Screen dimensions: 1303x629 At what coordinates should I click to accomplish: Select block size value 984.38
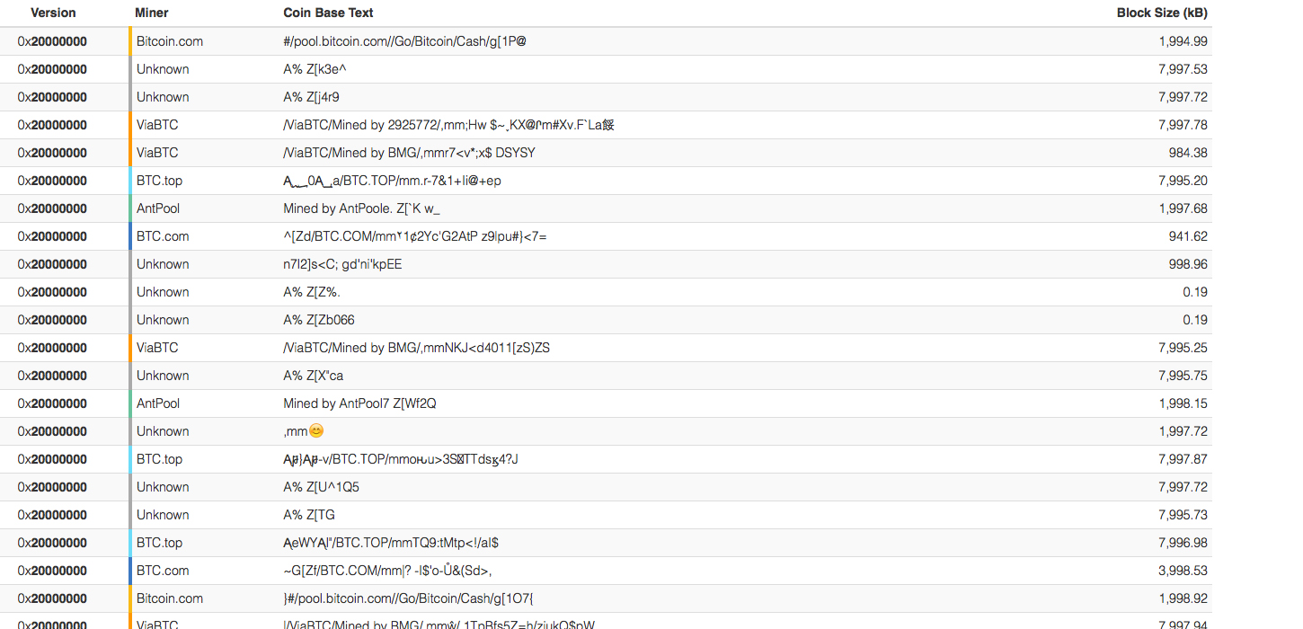tap(1188, 153)
